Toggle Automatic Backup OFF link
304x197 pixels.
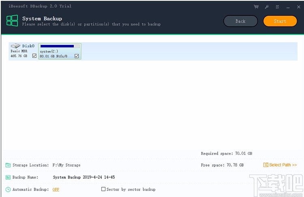coord(56,189)
